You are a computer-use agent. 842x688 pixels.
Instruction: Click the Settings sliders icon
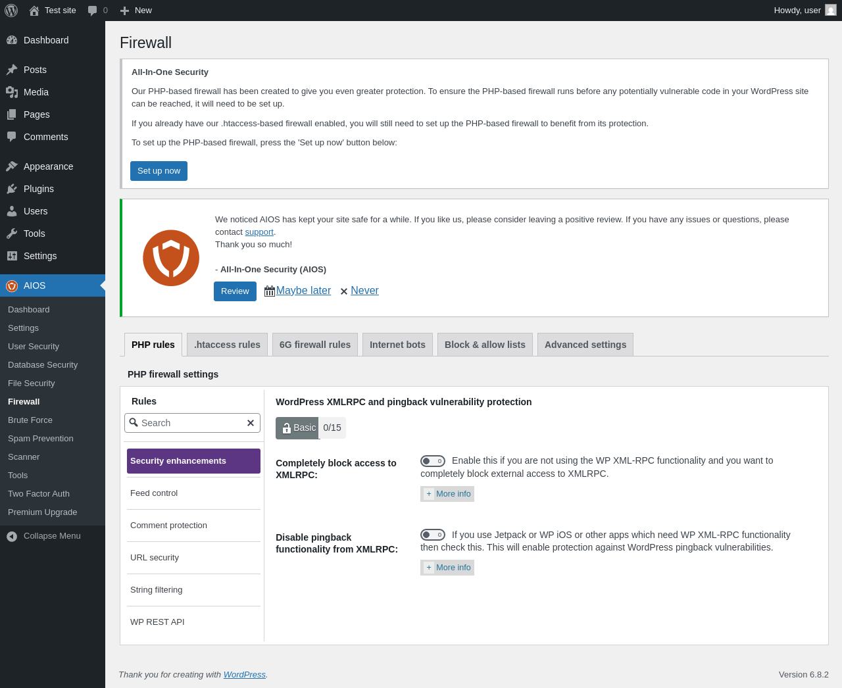[12, 256]
